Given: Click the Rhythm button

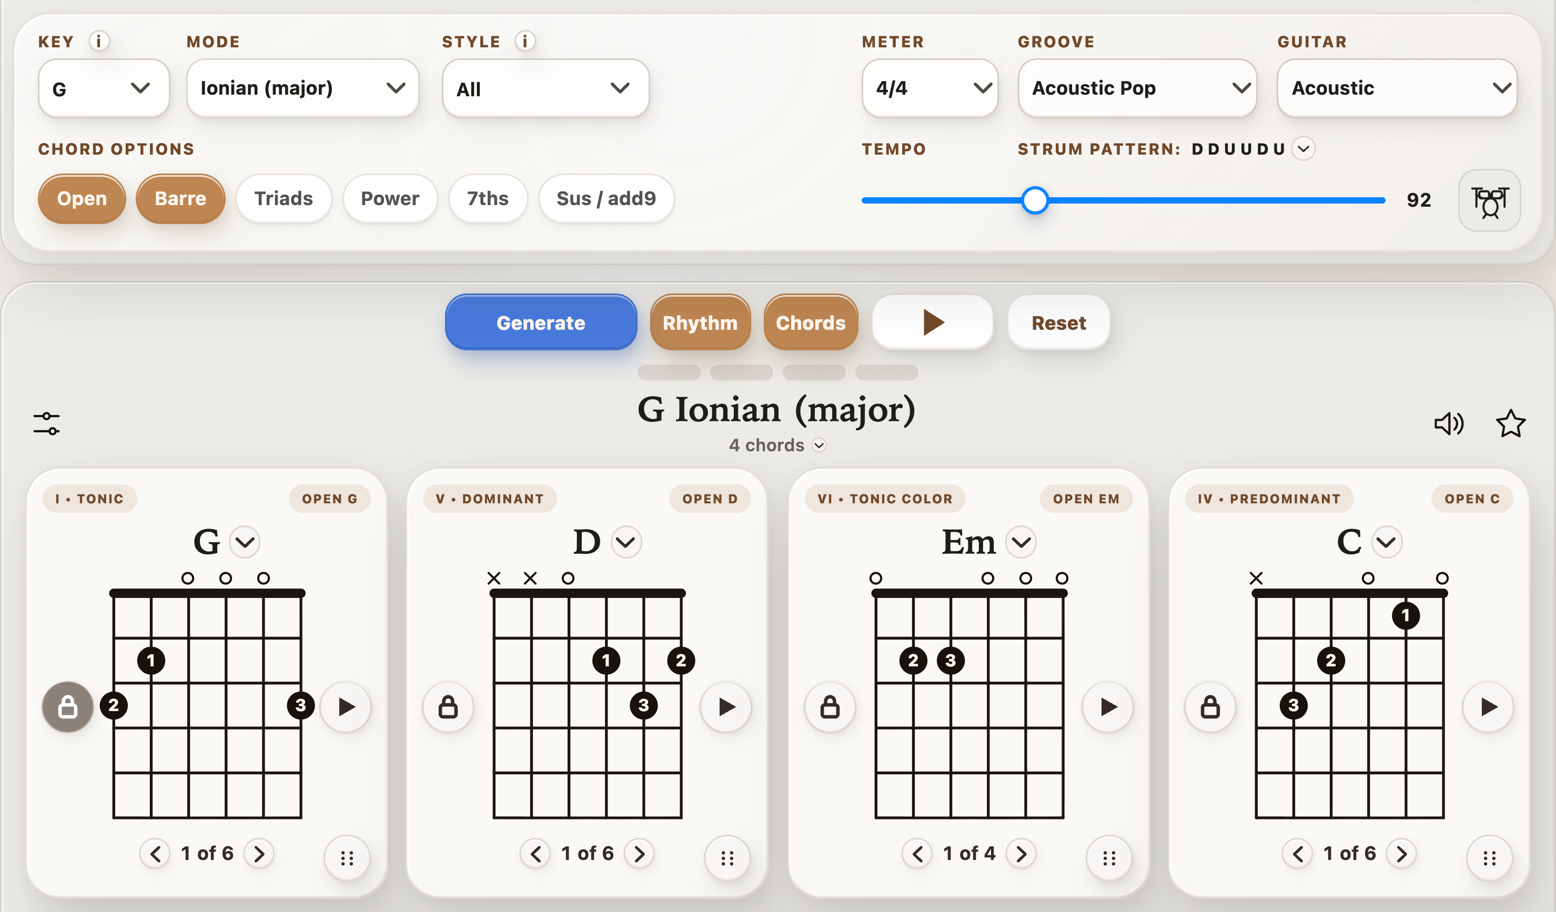Looking at the screenshot, I should (700, 322).
